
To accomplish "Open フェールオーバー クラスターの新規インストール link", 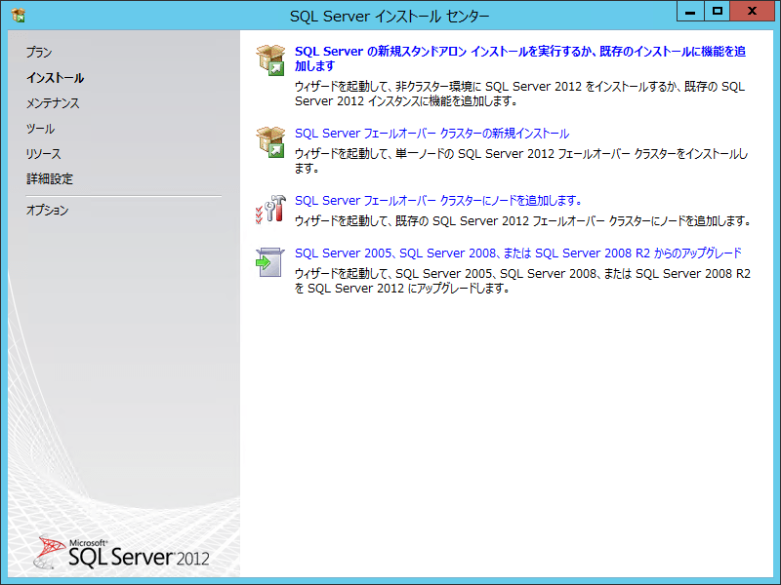I will click(432, 134).
